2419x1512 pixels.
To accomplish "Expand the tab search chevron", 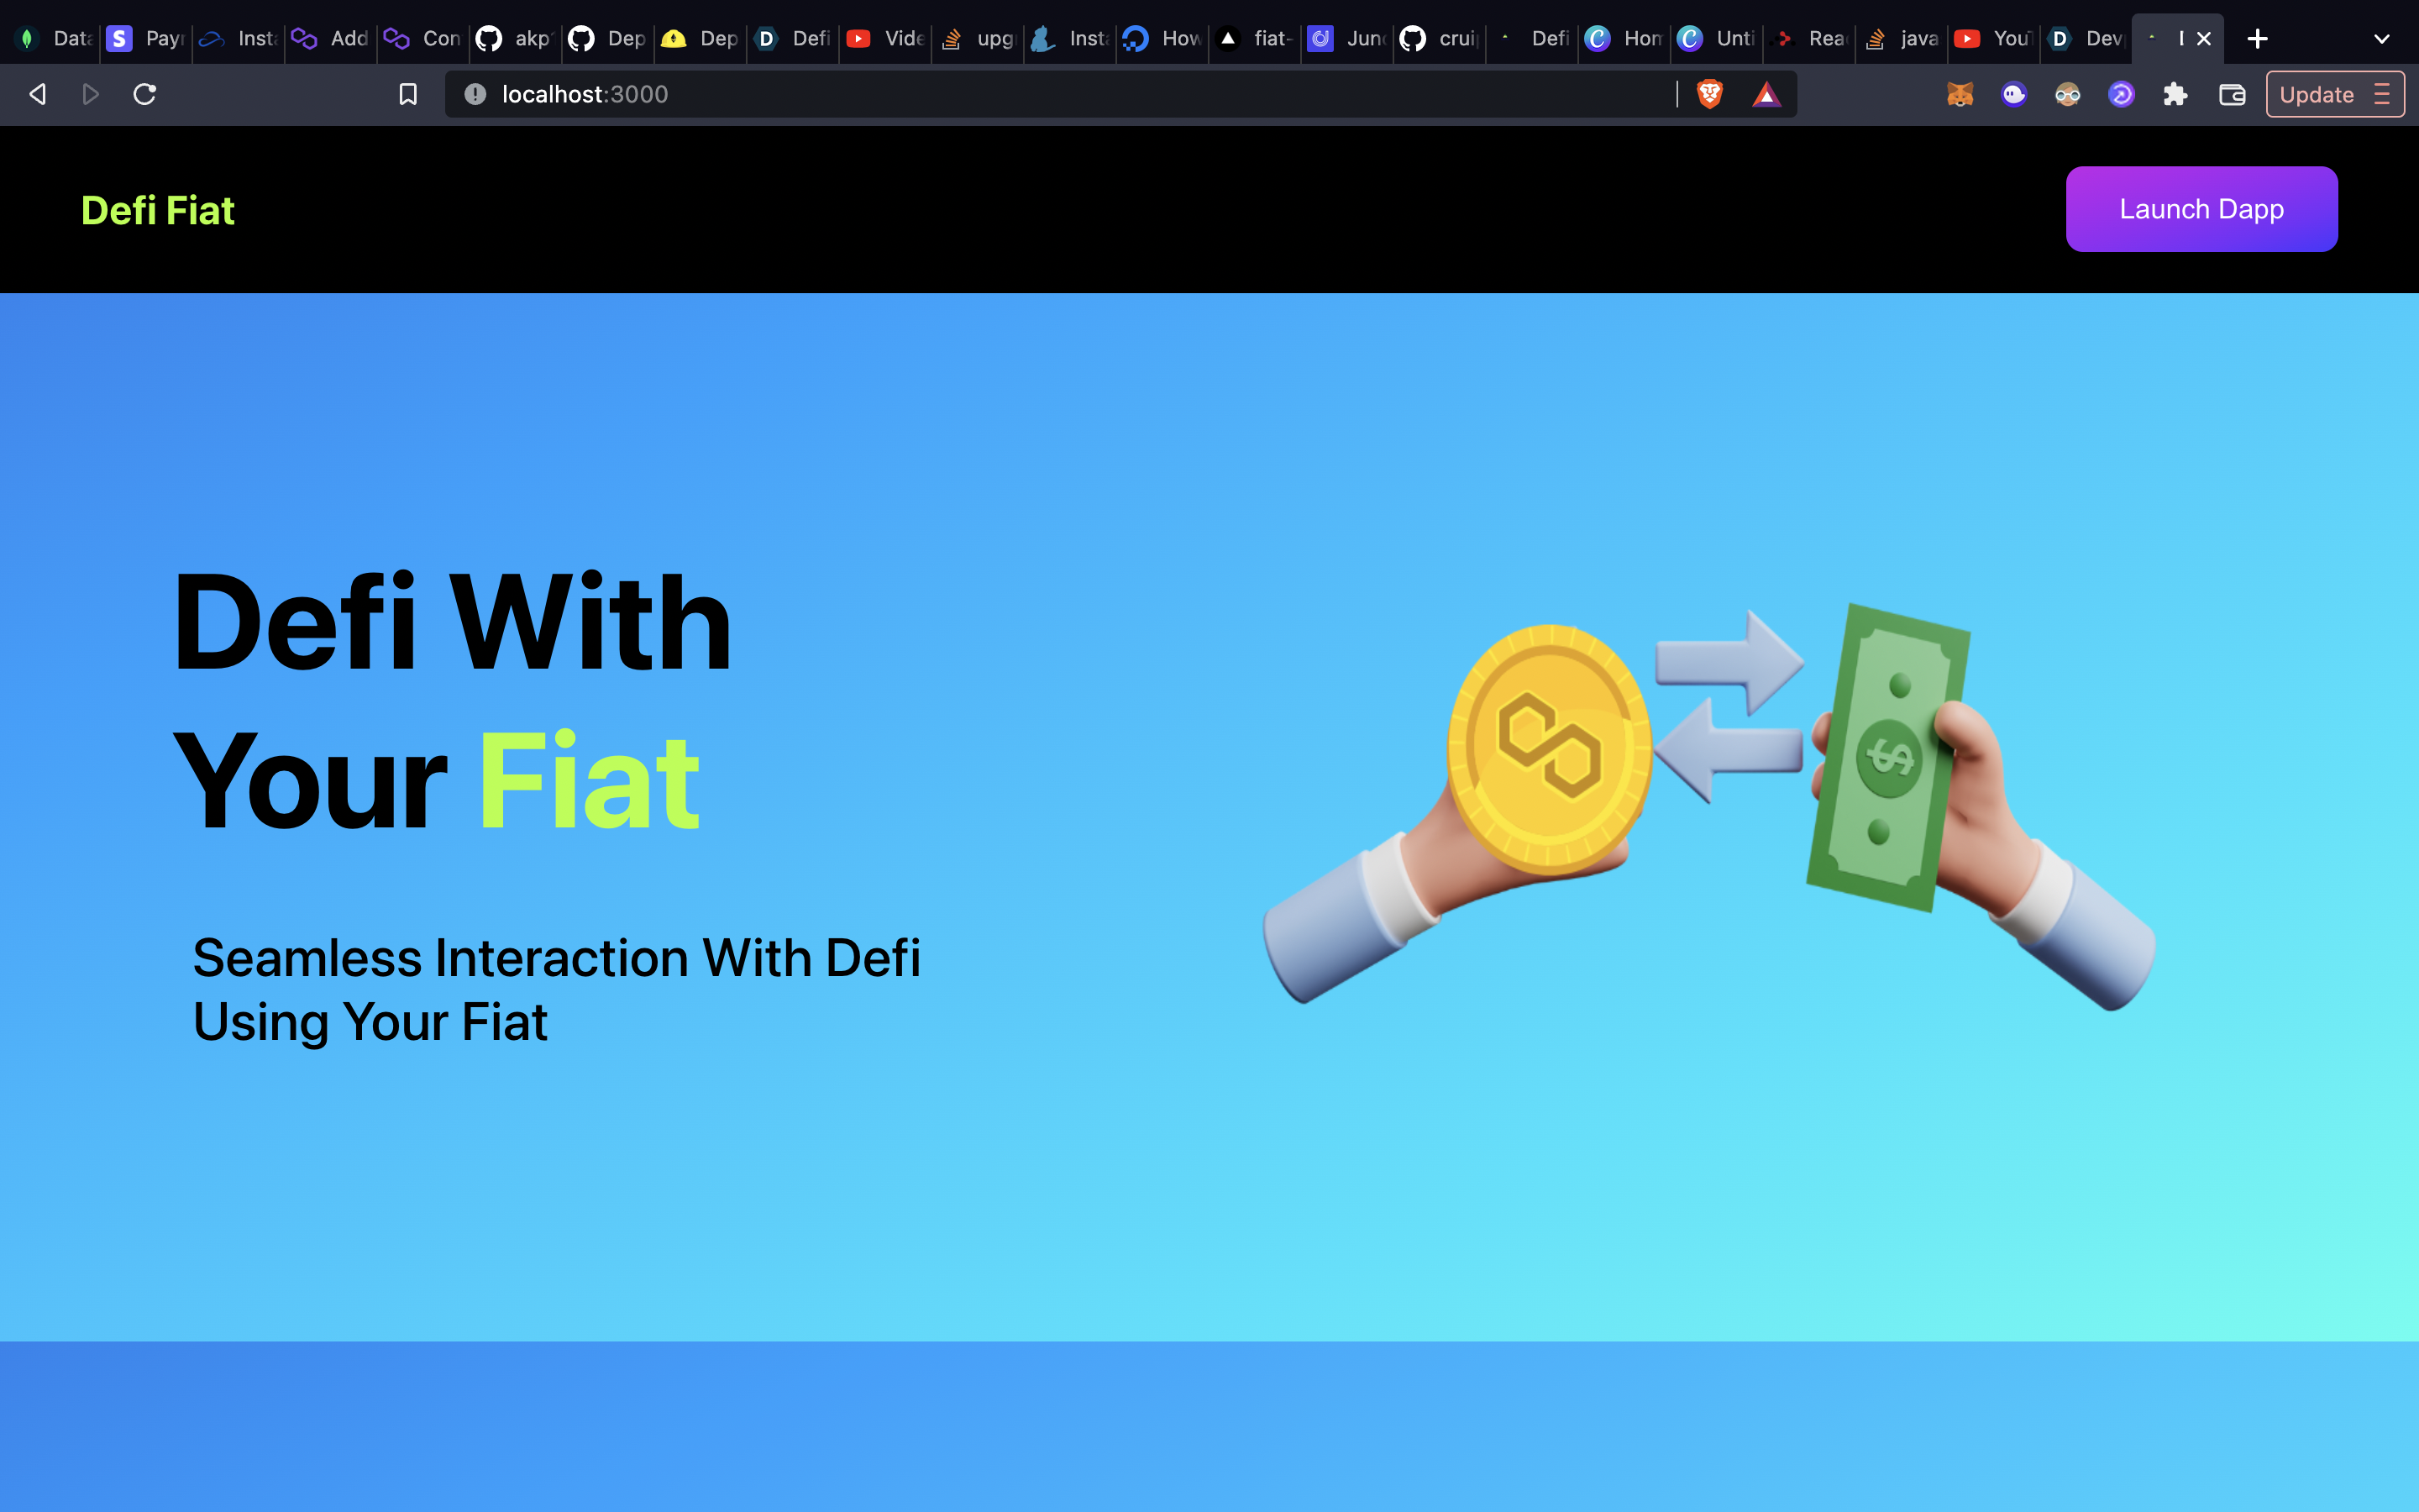I will point(2381,39).
